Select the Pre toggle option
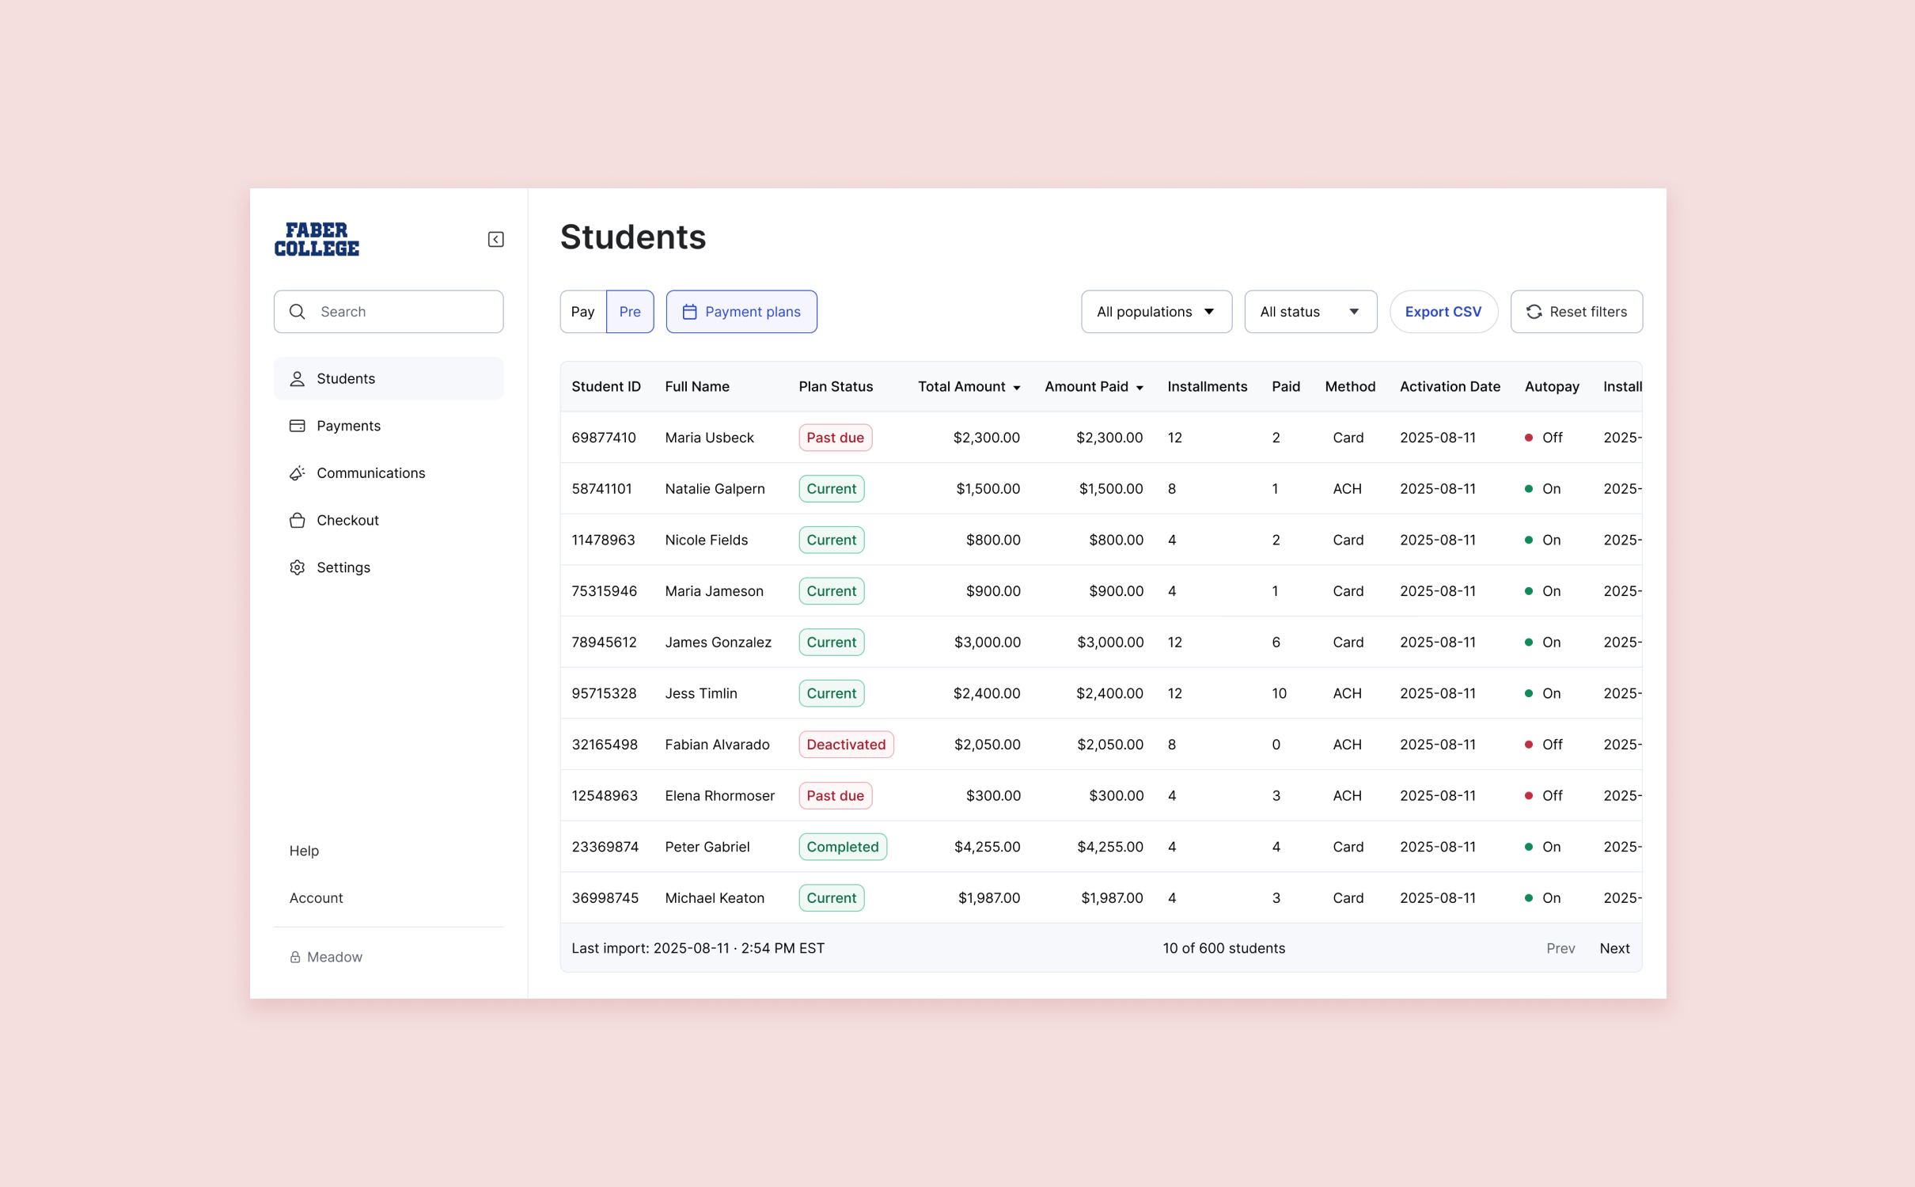This screenshot has width=1915, height=1187. pyautogui.click(x=630, y=312)
